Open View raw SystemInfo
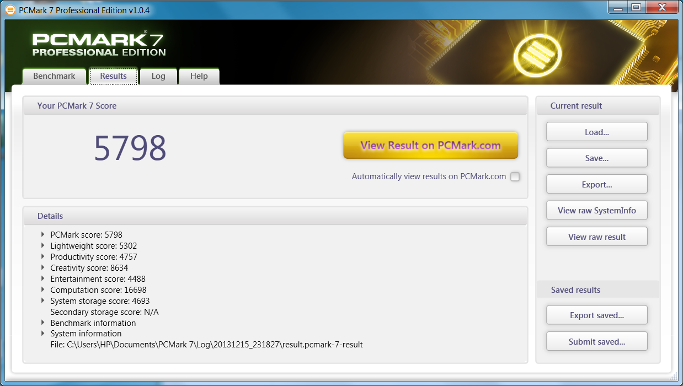This screenshot has width=683, height=386. (597, 211)
